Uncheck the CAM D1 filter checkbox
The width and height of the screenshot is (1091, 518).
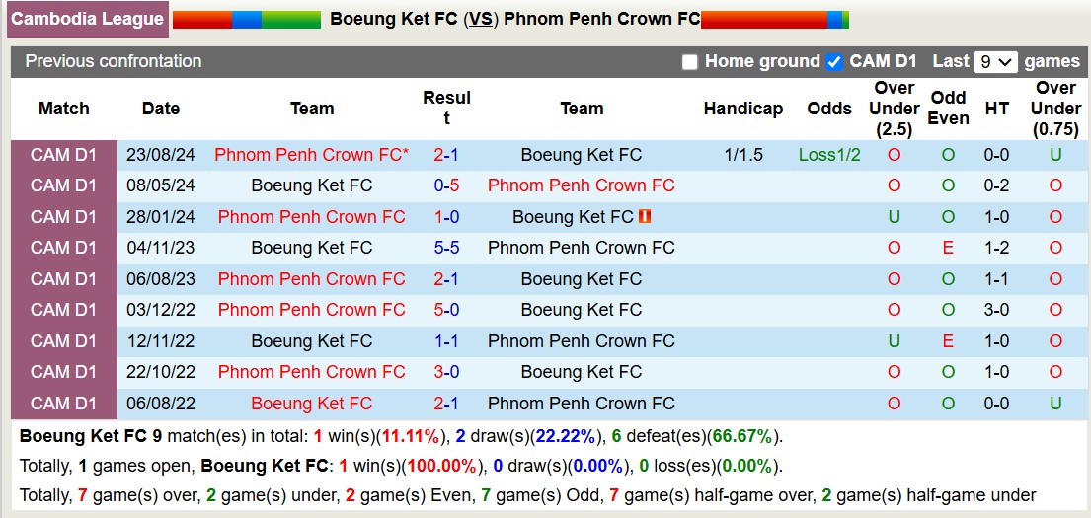tap(834, 62)
